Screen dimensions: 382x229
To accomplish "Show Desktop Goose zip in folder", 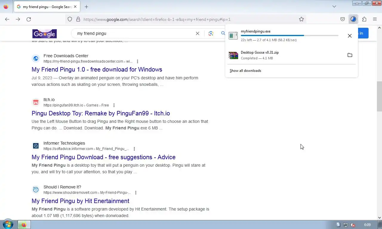I will coord(350,55).
